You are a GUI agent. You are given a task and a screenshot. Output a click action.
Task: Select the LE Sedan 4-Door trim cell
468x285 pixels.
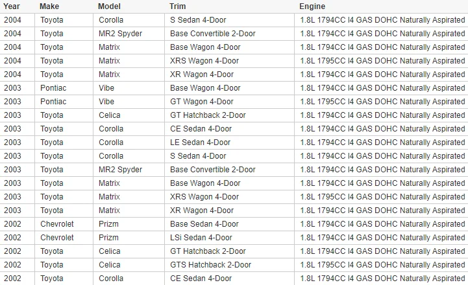pos(200,142)
